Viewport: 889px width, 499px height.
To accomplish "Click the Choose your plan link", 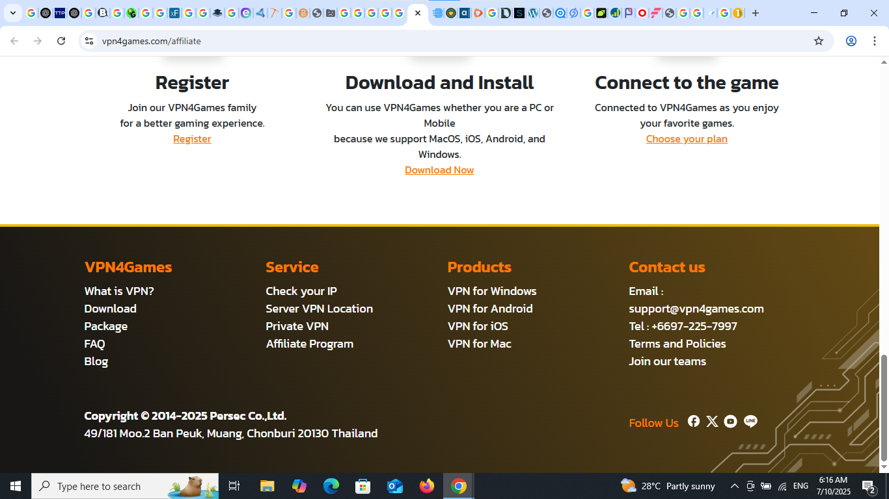I will click(x=687, y=139).
